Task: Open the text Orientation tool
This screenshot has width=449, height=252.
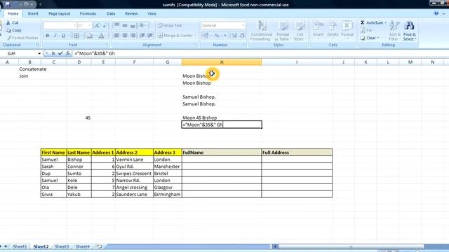Action: [x=142, y=26]
